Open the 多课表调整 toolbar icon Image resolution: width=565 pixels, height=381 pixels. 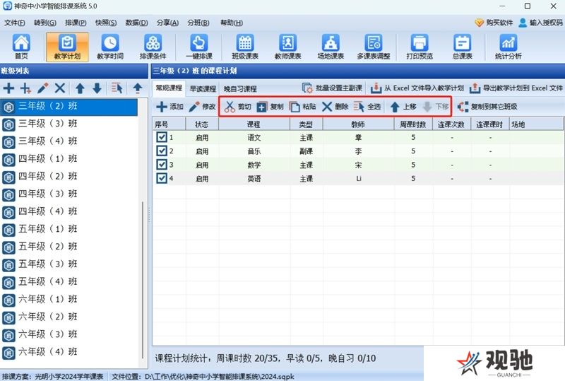[x=374, y=47]
